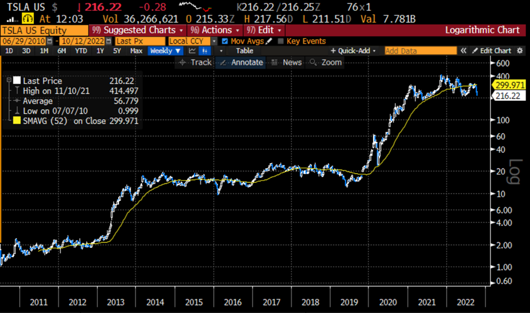Viewport: 530px width, 313px height.
Task: Select the 3D range tab
Action: coord(26,51)
